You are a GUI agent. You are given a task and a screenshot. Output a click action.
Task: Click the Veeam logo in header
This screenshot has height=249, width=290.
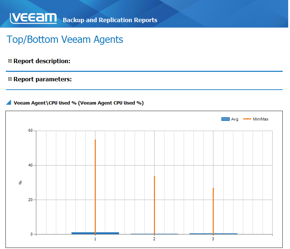coord(33,18)
